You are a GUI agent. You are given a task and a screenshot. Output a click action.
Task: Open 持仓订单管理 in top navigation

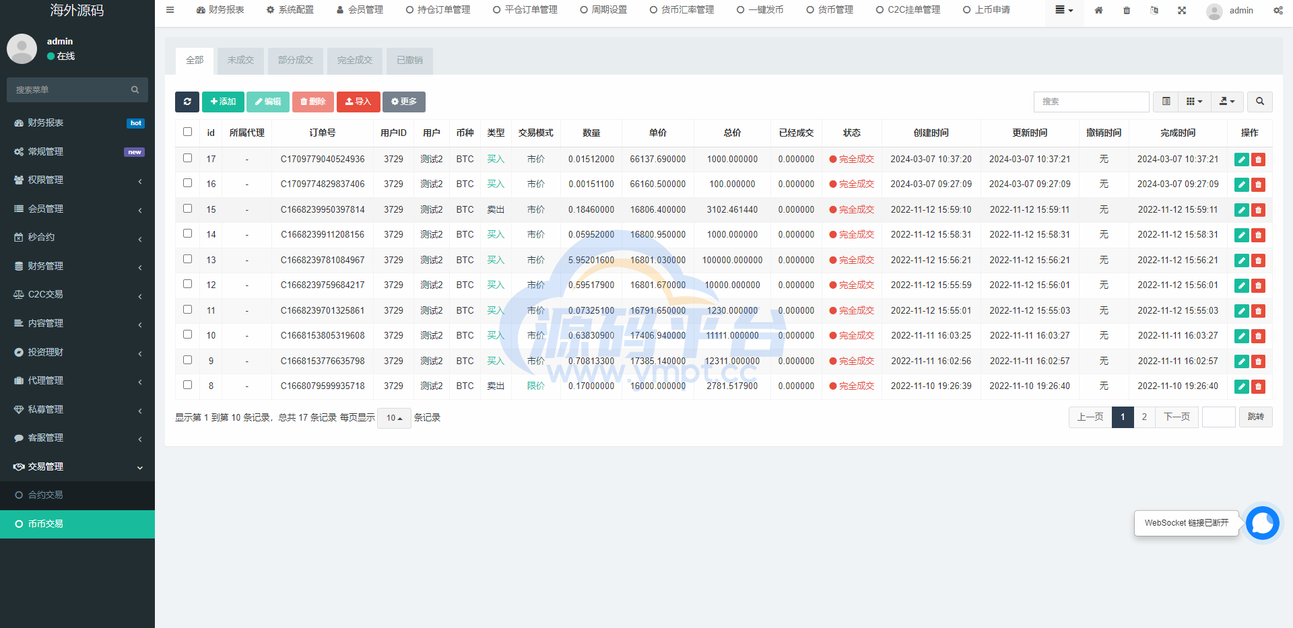(438, 10)
